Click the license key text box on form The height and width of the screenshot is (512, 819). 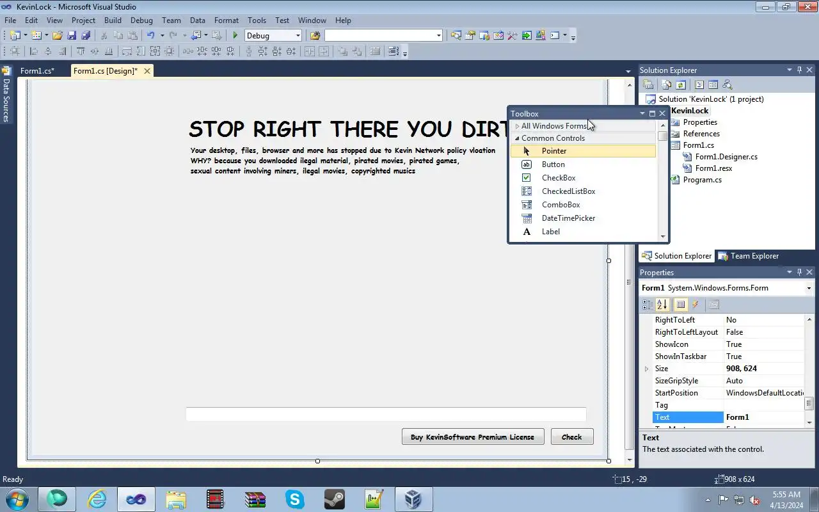tap(386, 414)
